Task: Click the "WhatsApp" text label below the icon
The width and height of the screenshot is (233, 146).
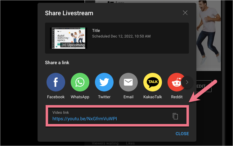Action: [x=80, y=97]
